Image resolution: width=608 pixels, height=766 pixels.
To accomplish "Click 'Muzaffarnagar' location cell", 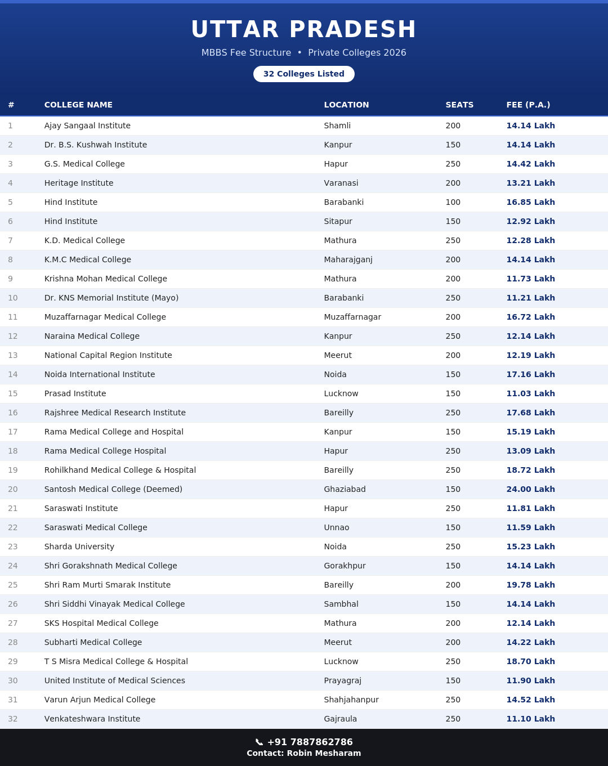I will tap(352, 317).
